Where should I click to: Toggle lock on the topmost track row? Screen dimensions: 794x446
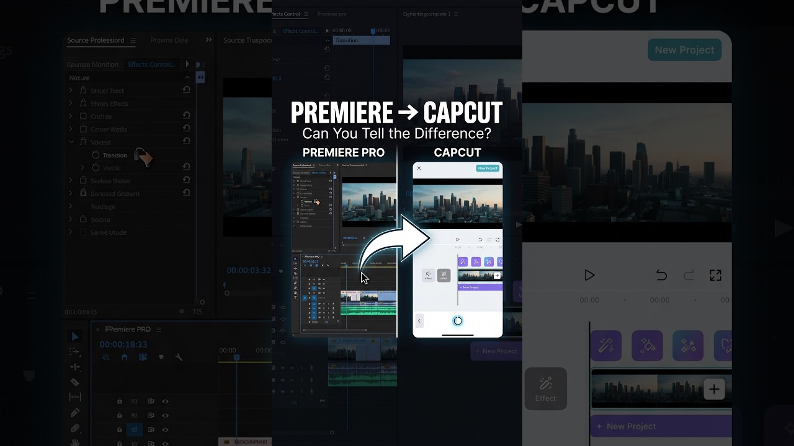[x=120, y=401]
